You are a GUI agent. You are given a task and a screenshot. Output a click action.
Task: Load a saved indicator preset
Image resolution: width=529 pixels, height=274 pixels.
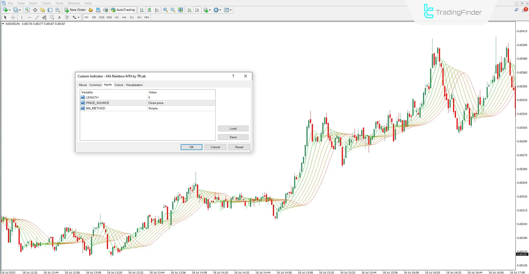click(233, 128)
